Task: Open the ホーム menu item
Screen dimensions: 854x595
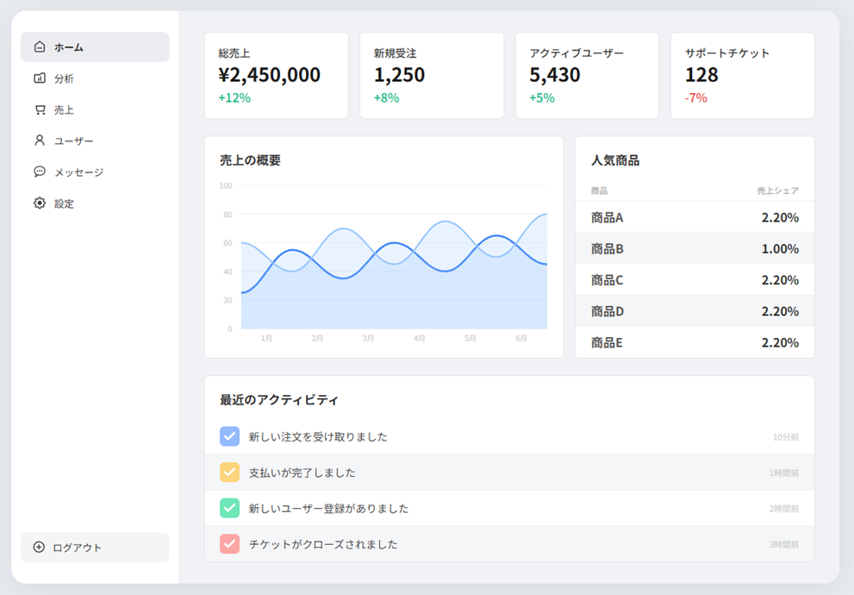Action: click(x=95, y=47)
